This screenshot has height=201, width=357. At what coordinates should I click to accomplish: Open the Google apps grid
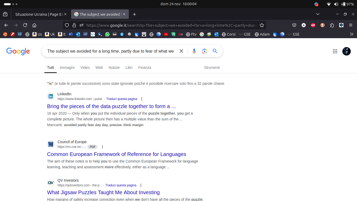[x=335, y=51]
